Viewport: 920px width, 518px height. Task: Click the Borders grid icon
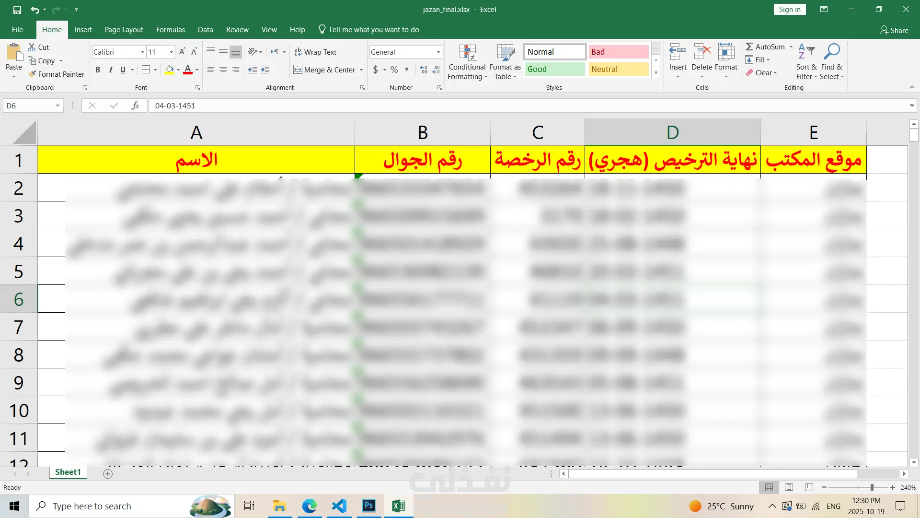tap(146, 70)
